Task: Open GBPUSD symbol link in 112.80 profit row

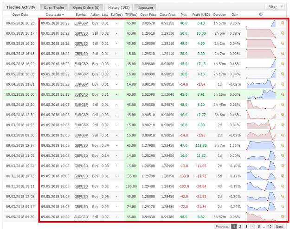Action: tap(81, 145)
